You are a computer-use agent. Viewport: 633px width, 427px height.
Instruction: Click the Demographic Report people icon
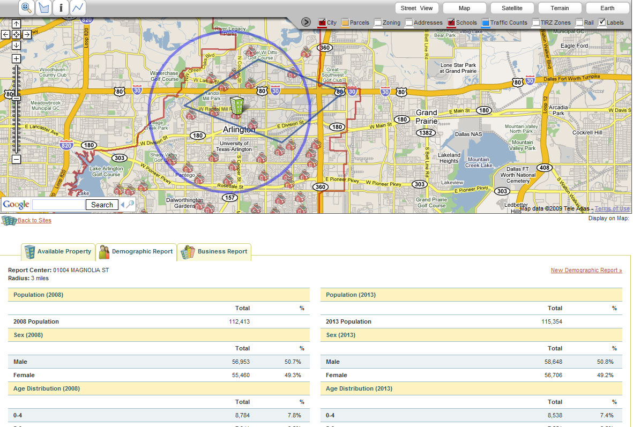(x=104, y=252)
